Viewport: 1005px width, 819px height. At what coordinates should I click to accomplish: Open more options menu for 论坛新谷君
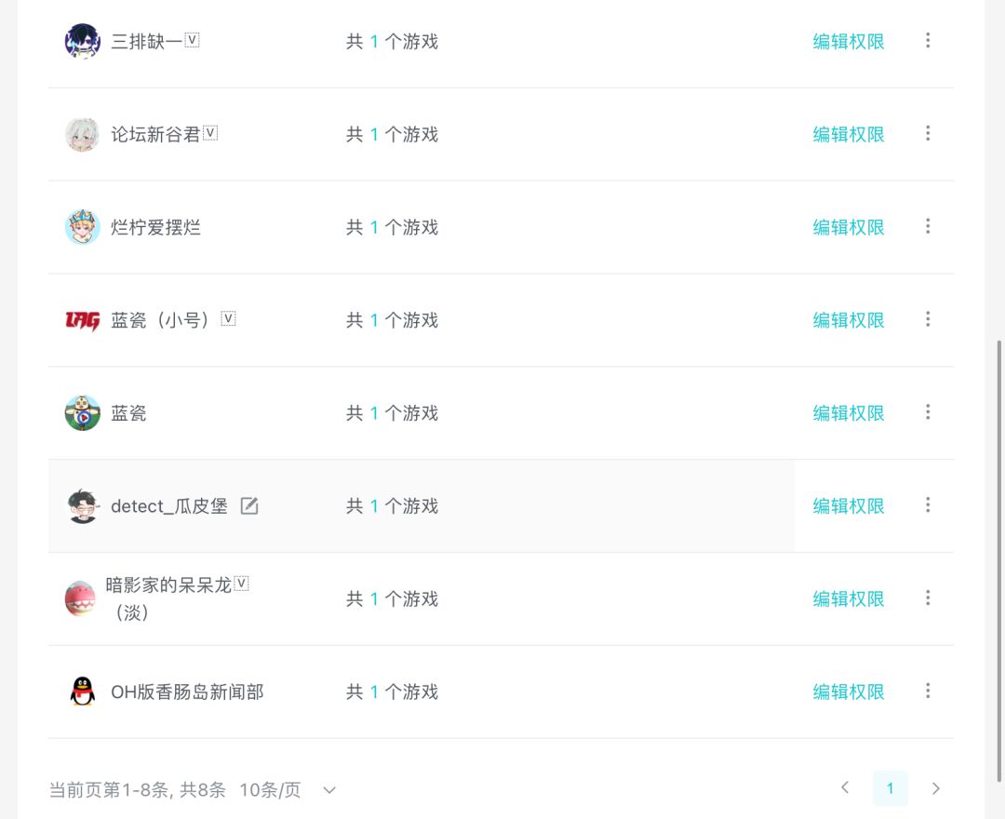pyautogui.click(x=928, y=134)
